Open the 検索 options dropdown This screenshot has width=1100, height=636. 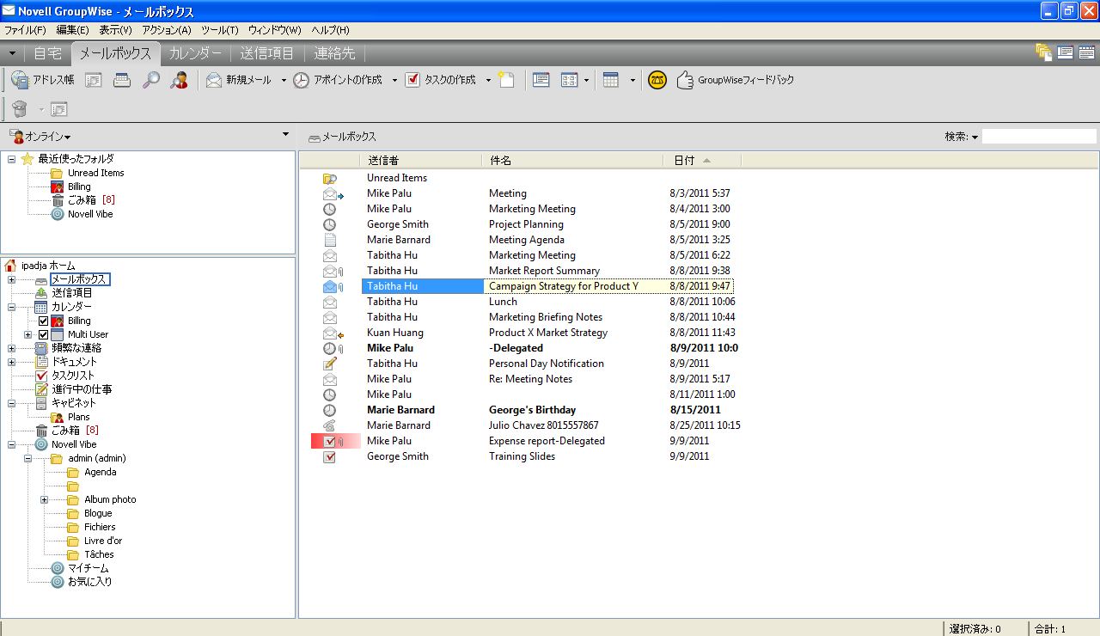tap(975, 138)
